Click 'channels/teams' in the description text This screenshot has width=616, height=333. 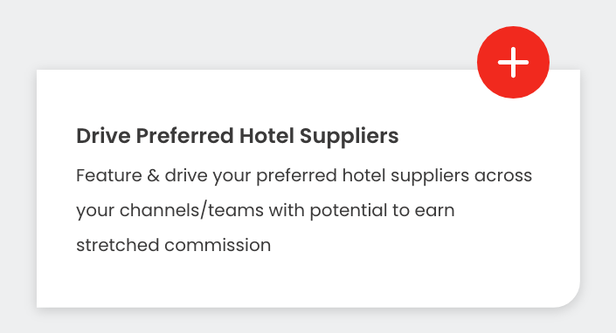click(191, 210)
